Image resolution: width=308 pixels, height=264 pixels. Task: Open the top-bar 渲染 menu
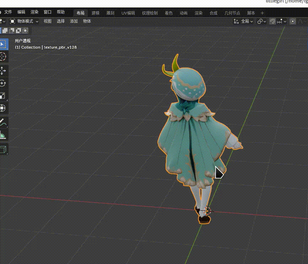pos(34,12)
